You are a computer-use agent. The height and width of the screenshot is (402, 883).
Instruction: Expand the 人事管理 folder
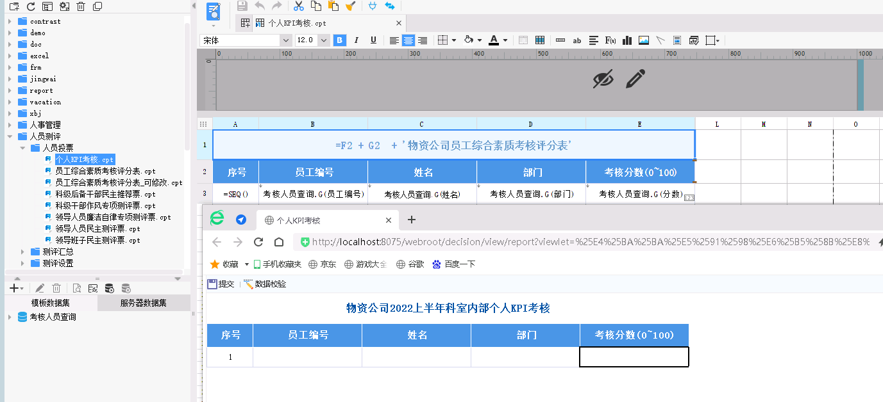coord(10,125)
